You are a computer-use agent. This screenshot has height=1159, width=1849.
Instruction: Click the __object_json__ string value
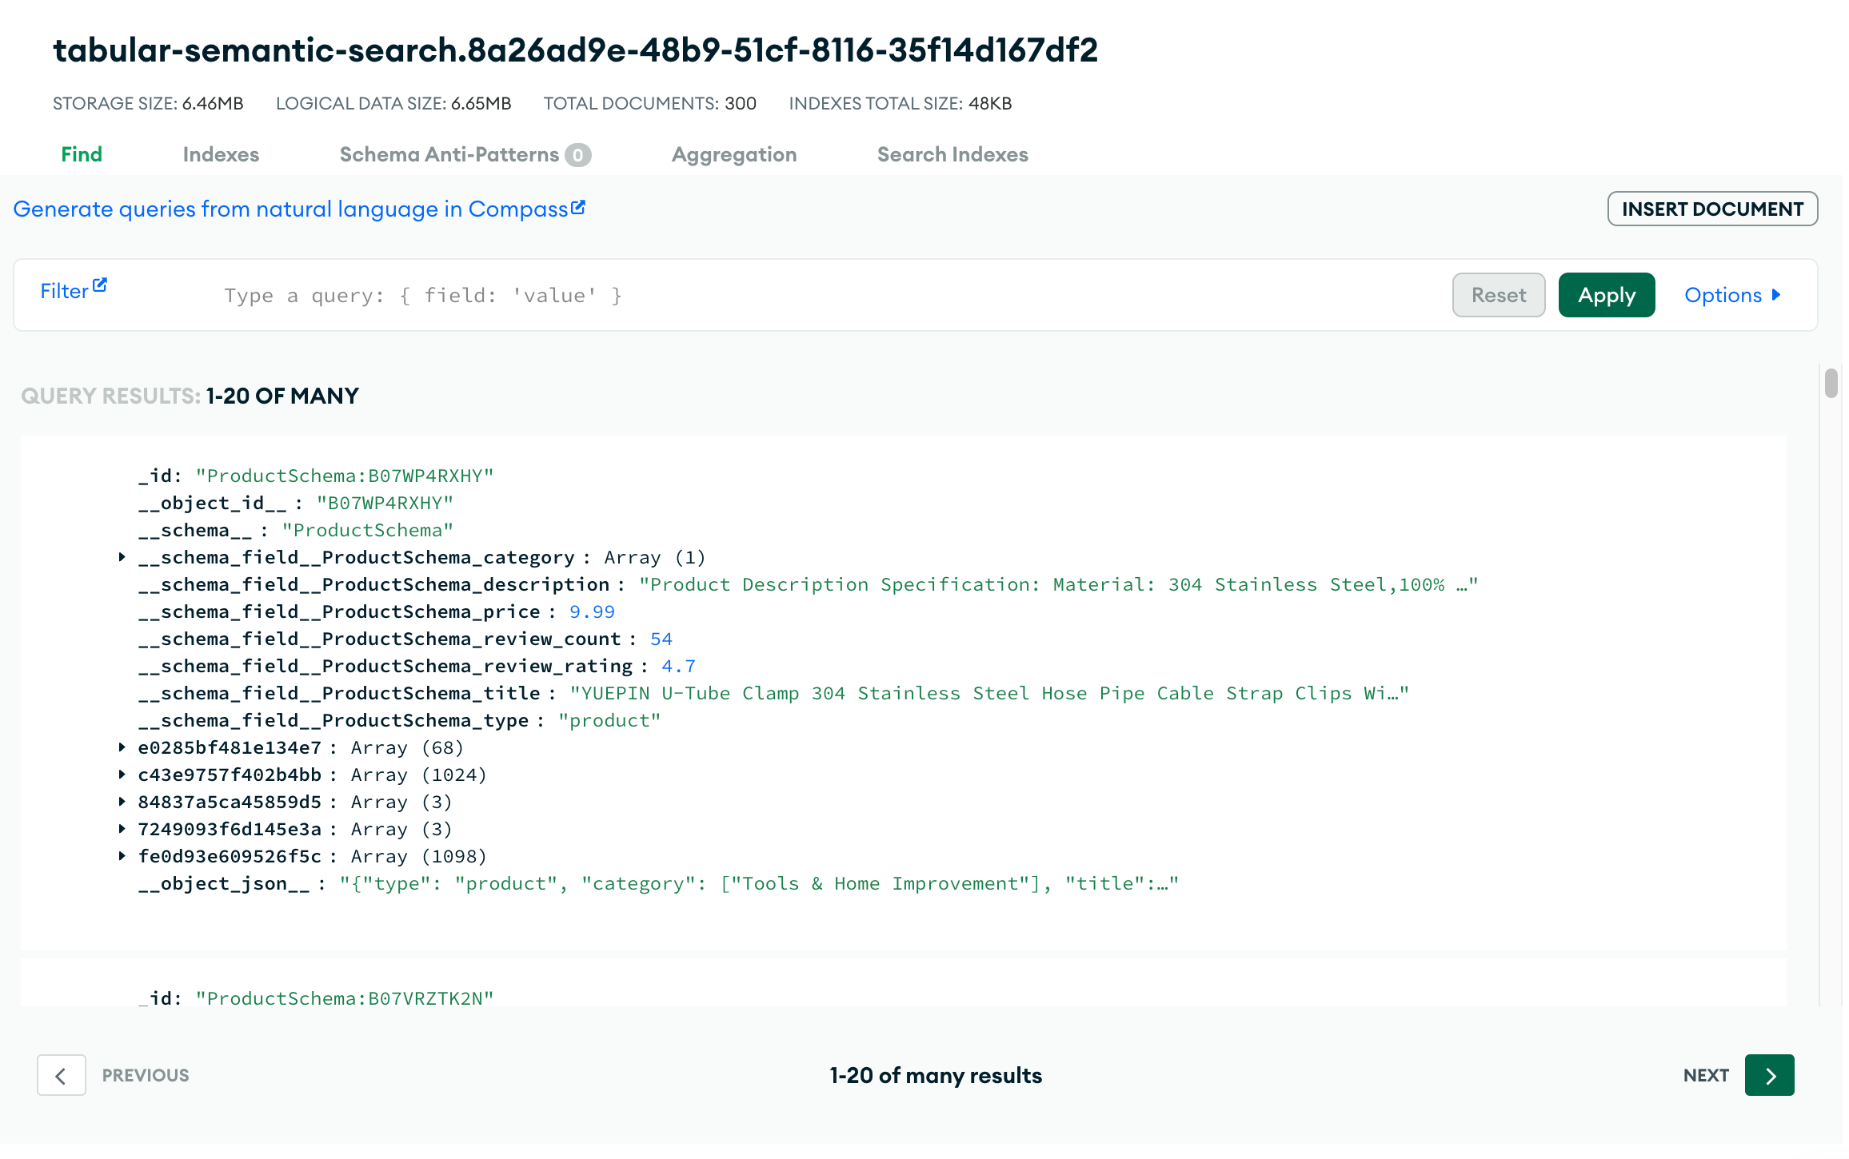759,883
